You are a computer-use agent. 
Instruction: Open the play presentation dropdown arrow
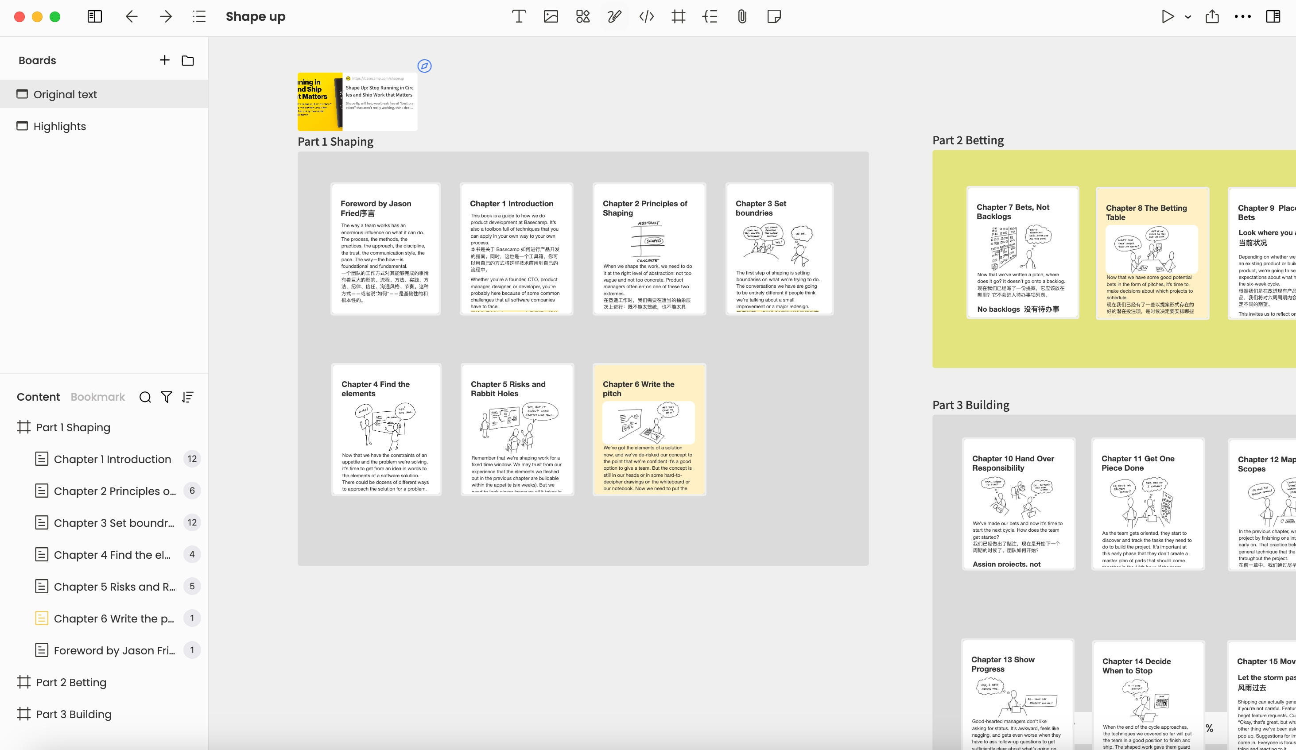1188,17
